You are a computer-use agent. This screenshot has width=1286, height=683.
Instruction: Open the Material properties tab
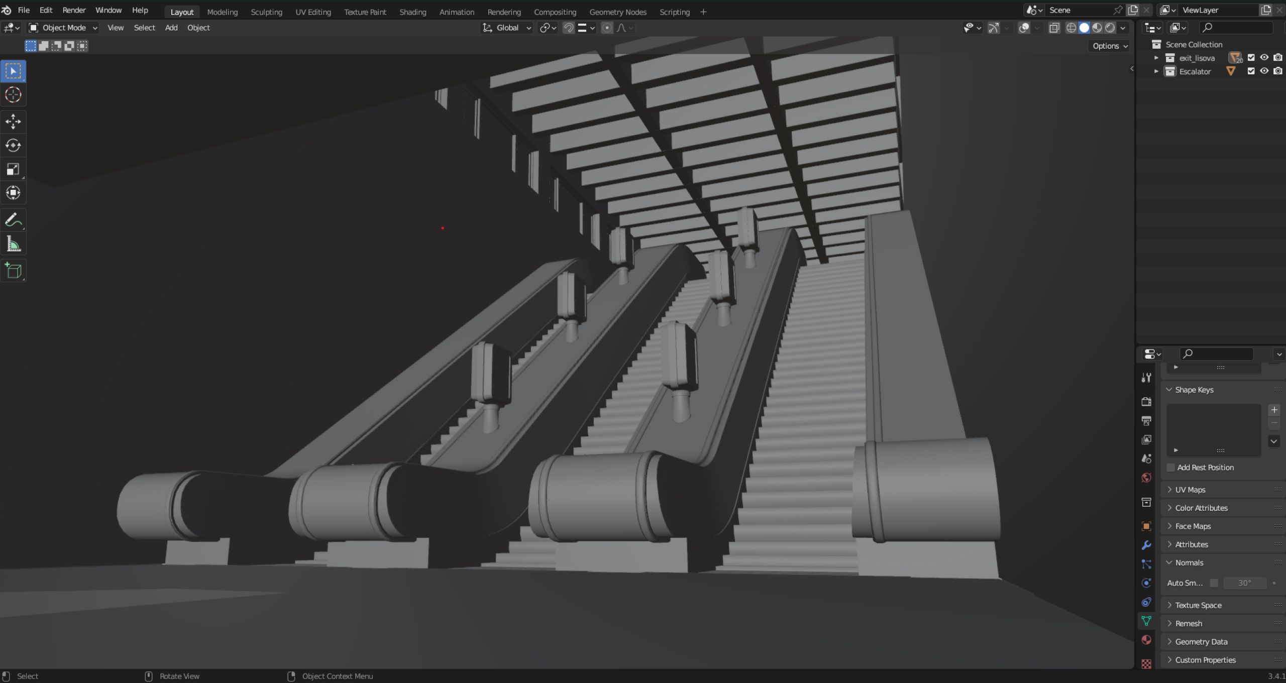(1146, 640)
